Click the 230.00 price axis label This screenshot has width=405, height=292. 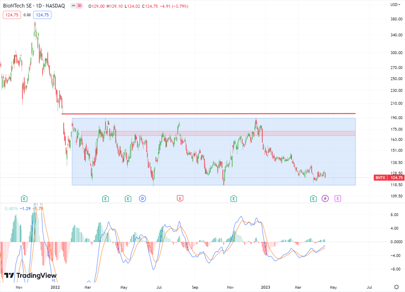pos(396,90)
